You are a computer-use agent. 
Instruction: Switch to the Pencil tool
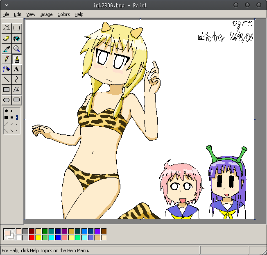click(7, 59)
